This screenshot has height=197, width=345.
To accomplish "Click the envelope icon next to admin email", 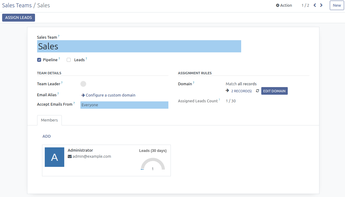I will coord(70,157).
